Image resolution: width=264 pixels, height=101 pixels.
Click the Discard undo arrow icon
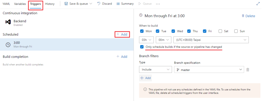[99, 4]
